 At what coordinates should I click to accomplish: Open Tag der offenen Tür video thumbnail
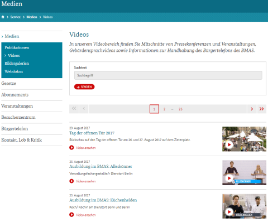click(x=244, y=139)
